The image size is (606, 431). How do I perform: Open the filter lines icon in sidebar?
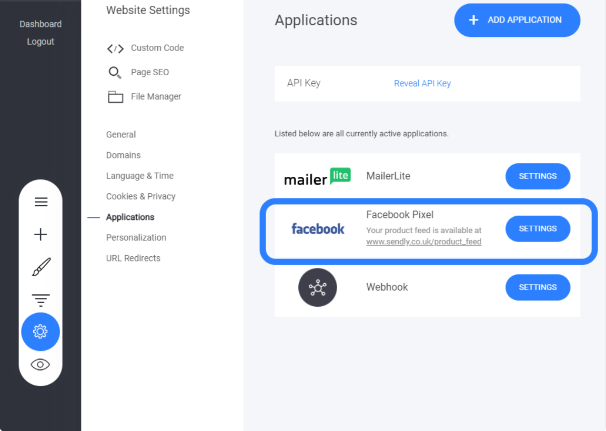tap(41, 300)
